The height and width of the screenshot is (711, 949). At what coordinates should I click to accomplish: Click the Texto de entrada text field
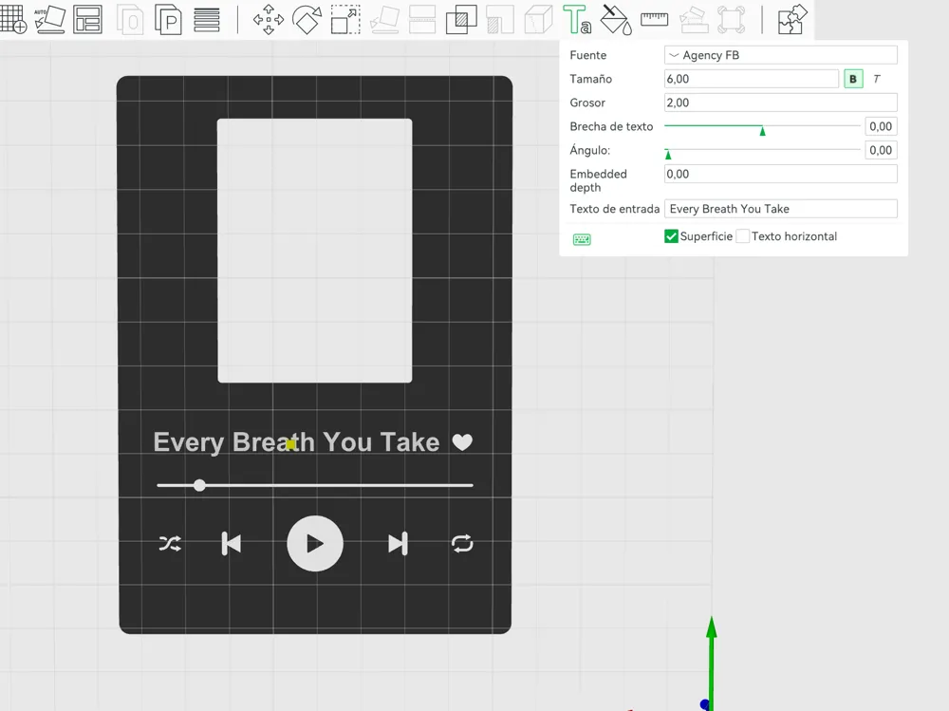pos(781,209)
